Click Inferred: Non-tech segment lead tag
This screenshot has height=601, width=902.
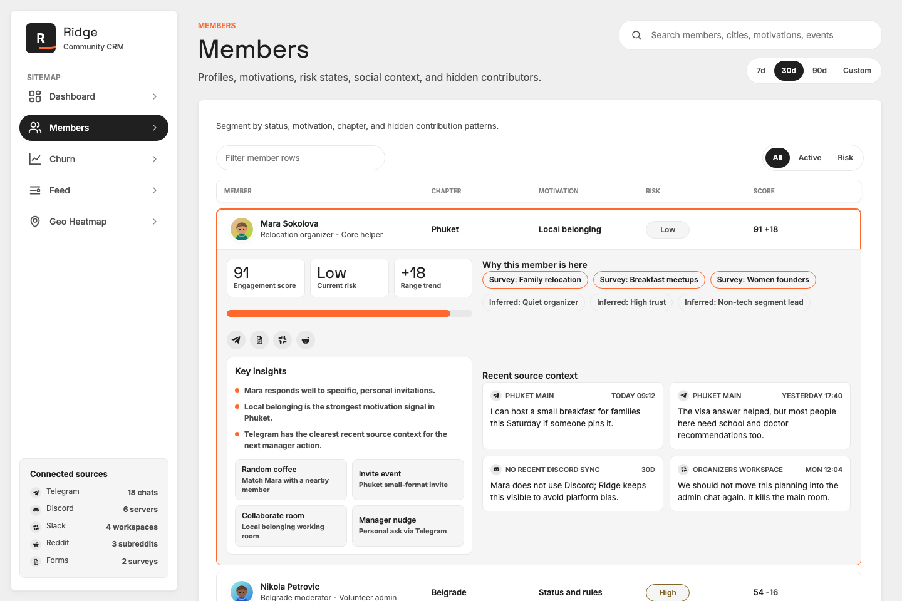point(744,302)
